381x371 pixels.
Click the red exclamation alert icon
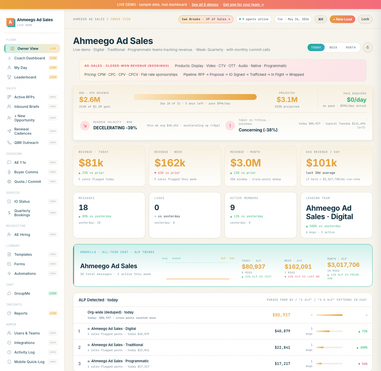tap(230, 126)
